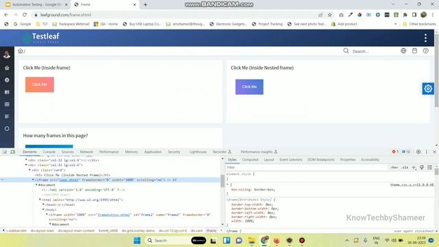Open the calendar icon in page toolbar

[414, 51]
